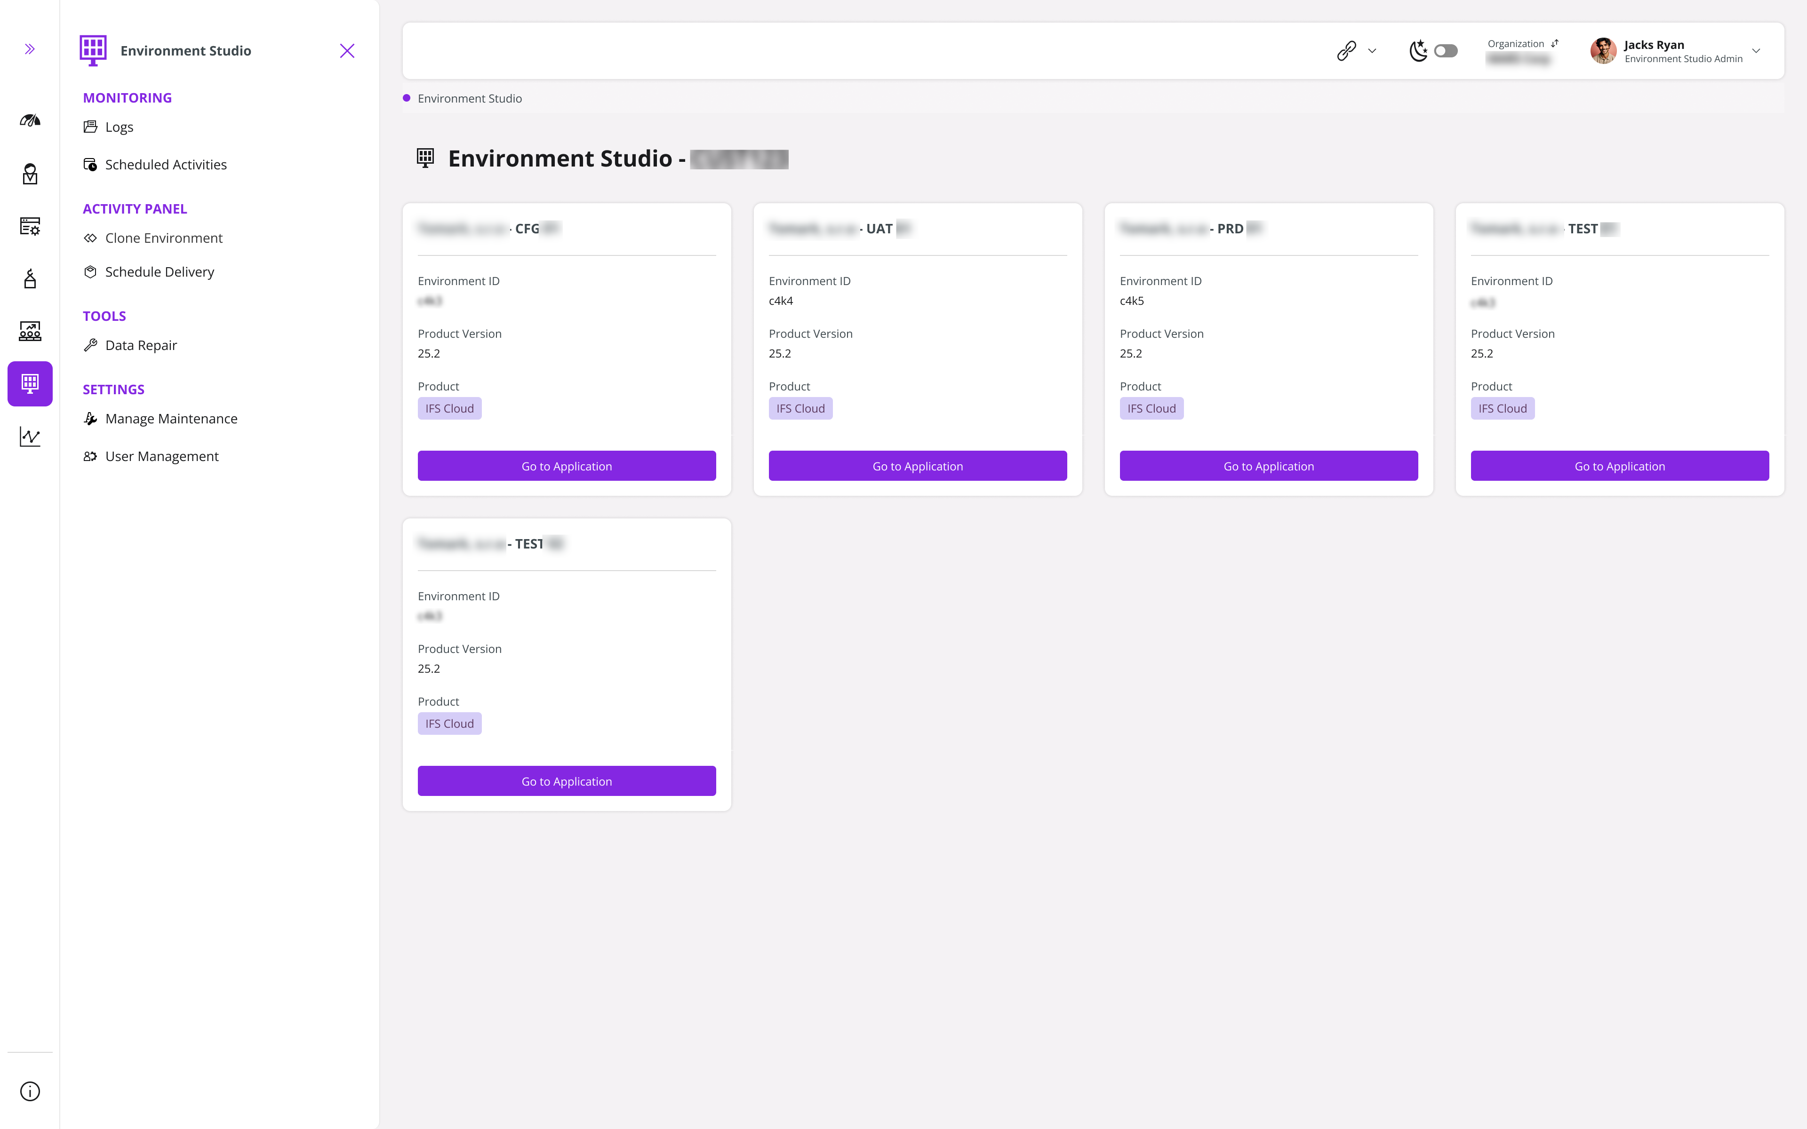1807x1129 pixels.
Task: Click the Organization label in header
Action: (x=1516, y=43)
